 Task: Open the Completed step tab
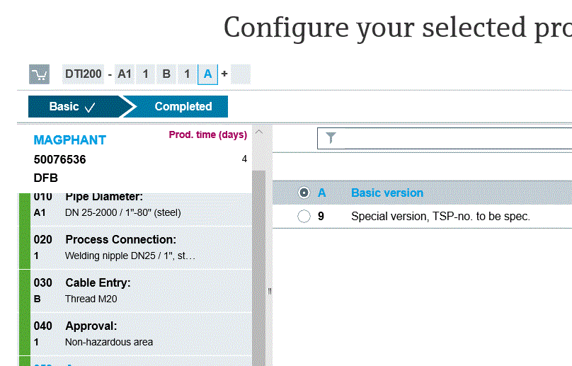coord(178,107)
